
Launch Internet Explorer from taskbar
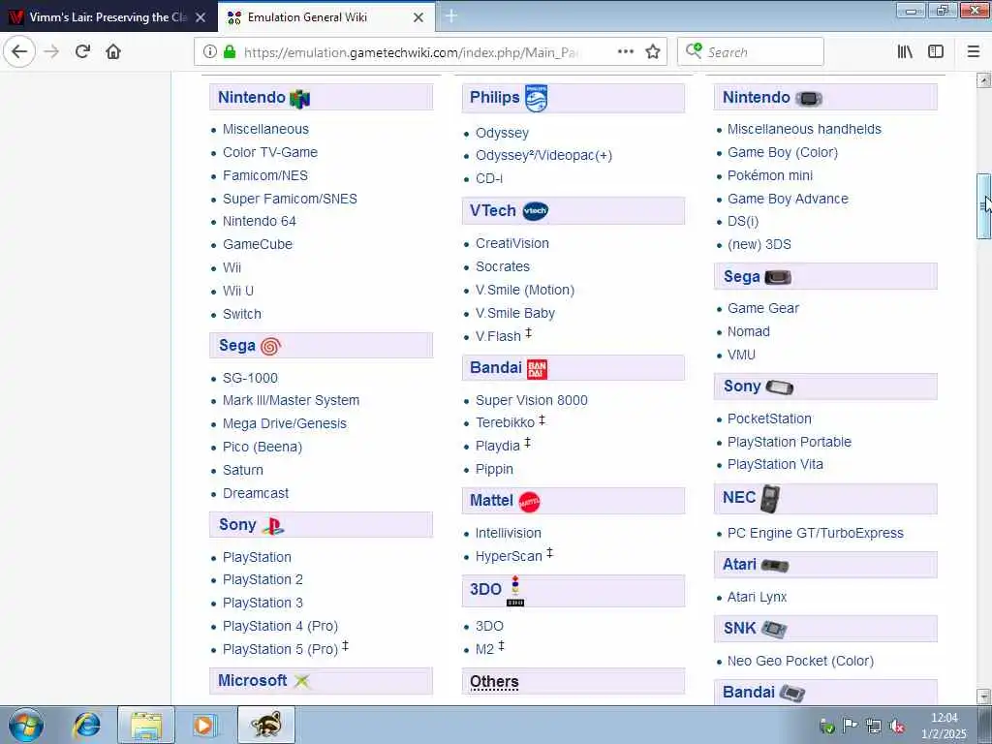[x=86, y=725]
